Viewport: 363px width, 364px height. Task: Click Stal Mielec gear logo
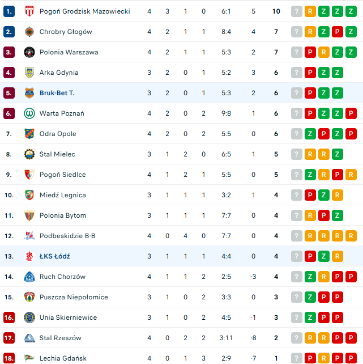(29, 154)
